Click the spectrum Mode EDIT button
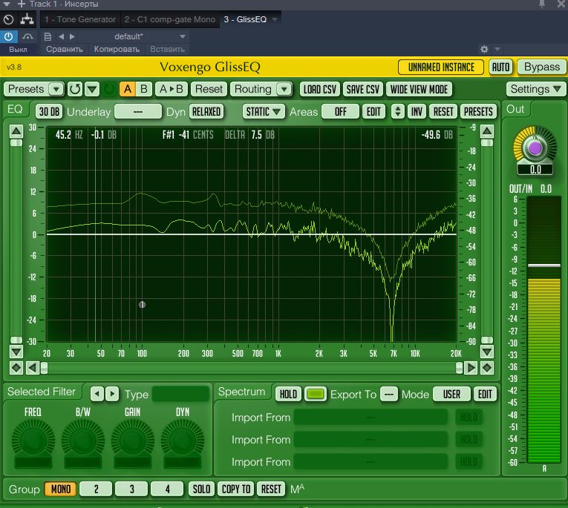Viewport: 568px width, 508px height. point(485,394)
